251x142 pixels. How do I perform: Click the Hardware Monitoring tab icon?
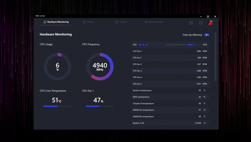[x=45, y=22]
